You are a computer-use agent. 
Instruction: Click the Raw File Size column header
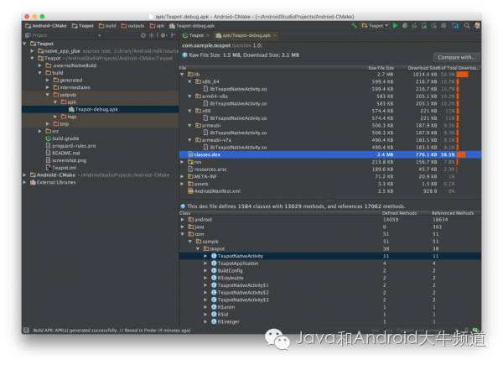tap(381, 68)
